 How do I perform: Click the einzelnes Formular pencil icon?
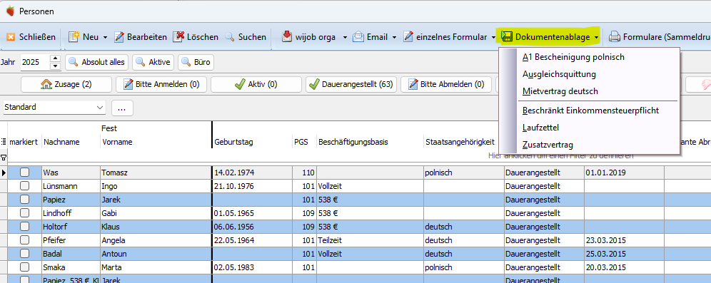coord(409,36)
